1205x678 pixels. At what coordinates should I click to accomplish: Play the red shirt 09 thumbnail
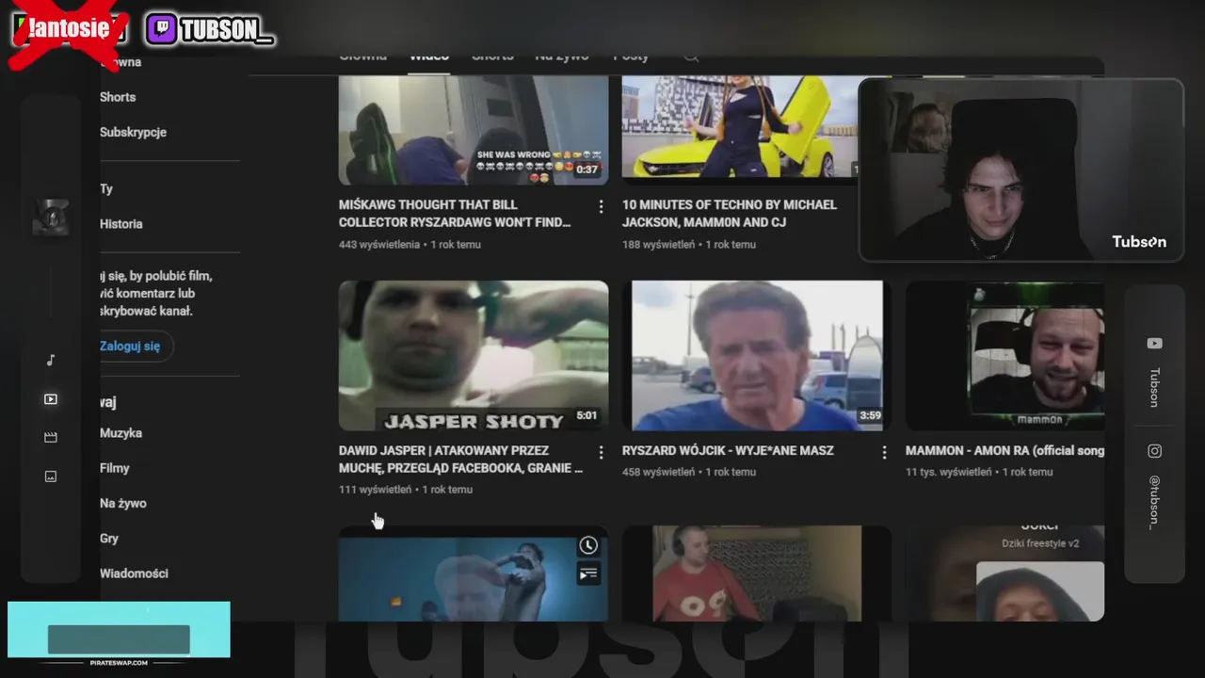click(x=757, y=573)
